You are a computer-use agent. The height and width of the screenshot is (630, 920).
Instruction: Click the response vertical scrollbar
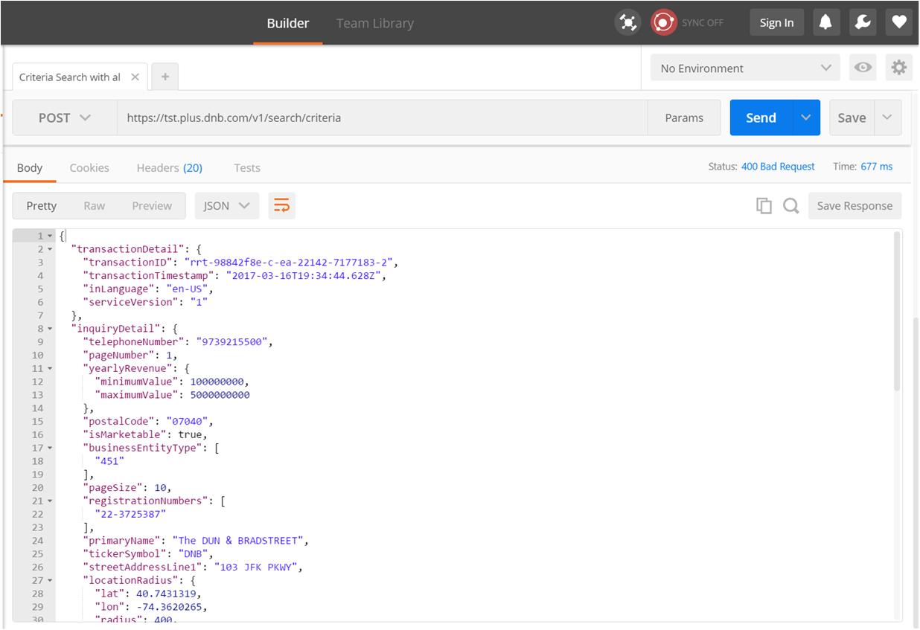pyautogui.click(x=897, y=311)
